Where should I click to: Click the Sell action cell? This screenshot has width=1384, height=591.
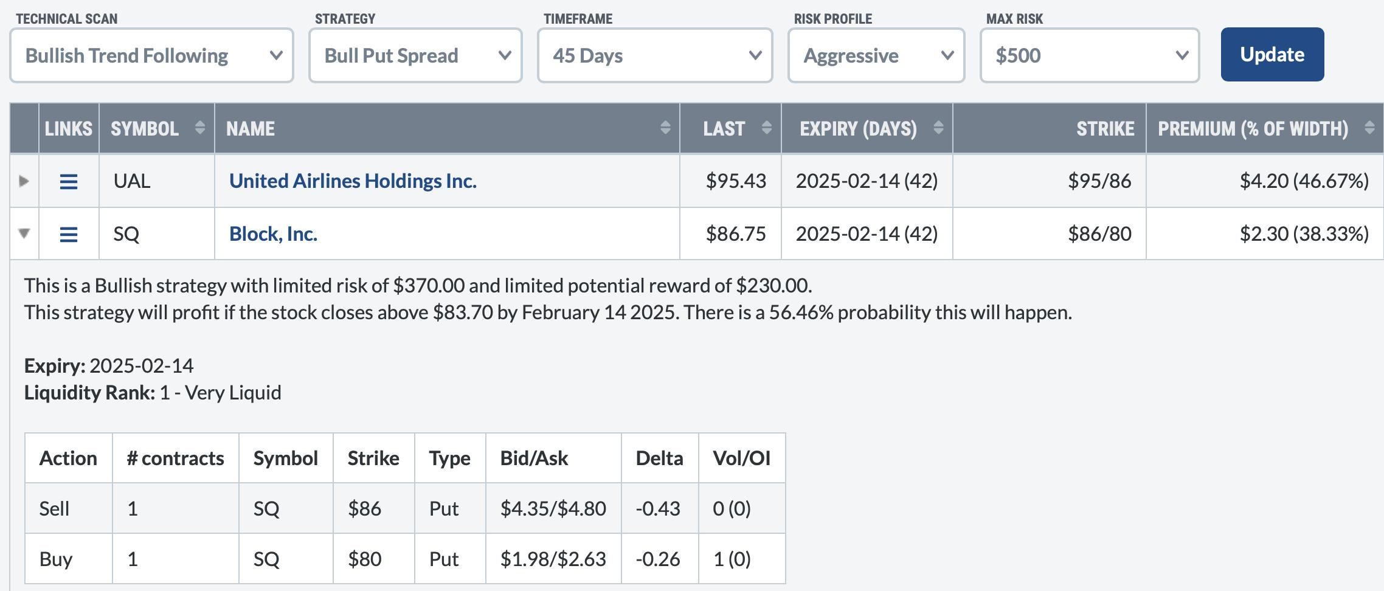[69, 508]
